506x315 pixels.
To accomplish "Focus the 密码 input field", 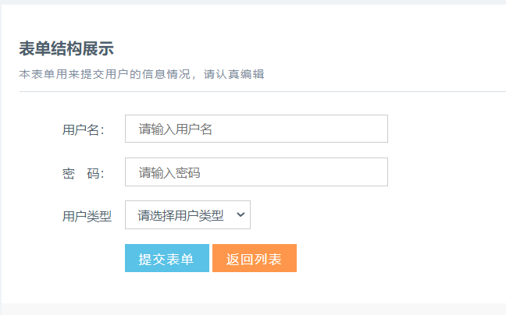I will tap(256, 172).
